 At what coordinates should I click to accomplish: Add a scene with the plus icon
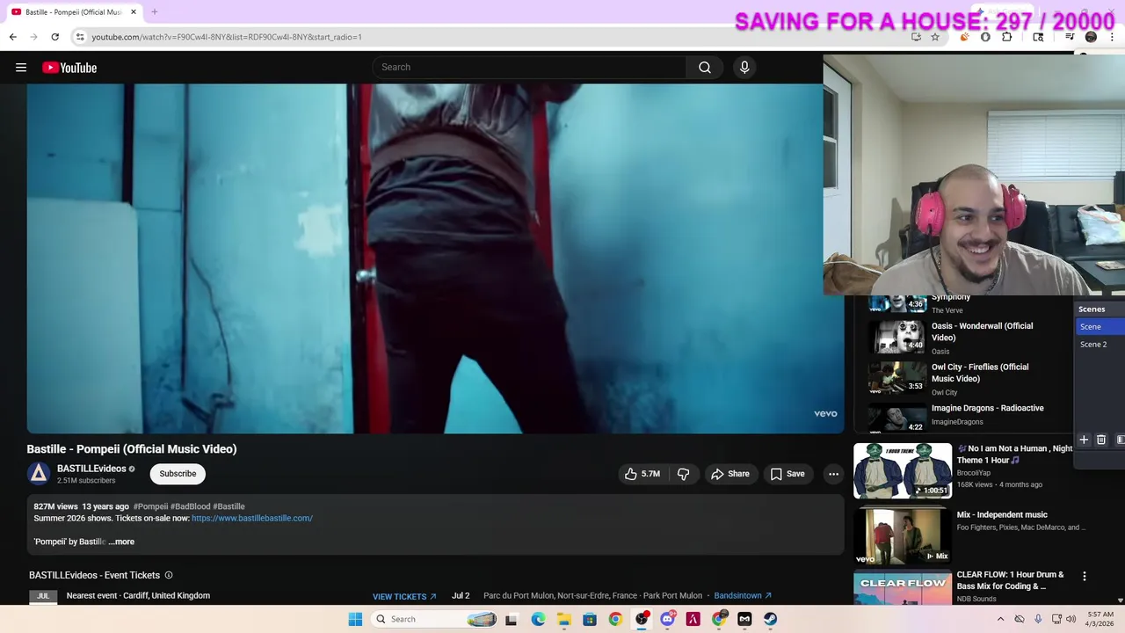[x=1084, y=440]
